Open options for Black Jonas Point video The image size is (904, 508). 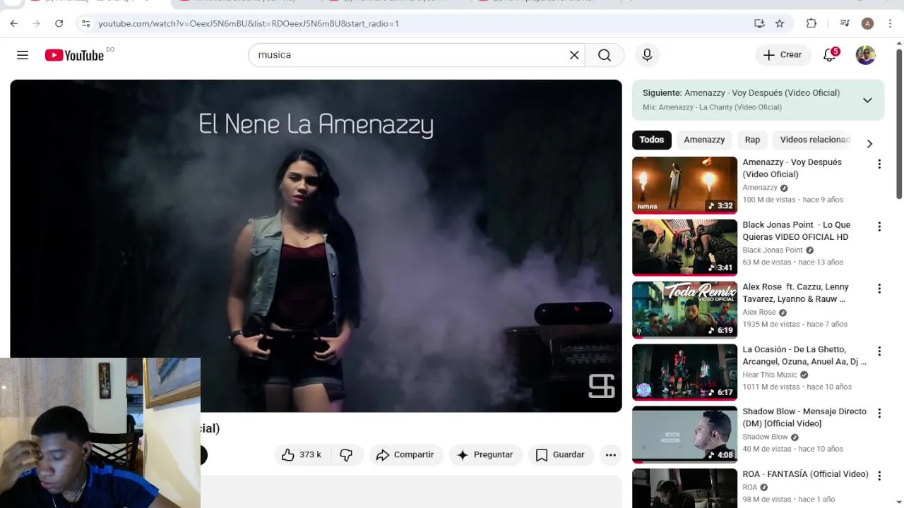point(879,226)
